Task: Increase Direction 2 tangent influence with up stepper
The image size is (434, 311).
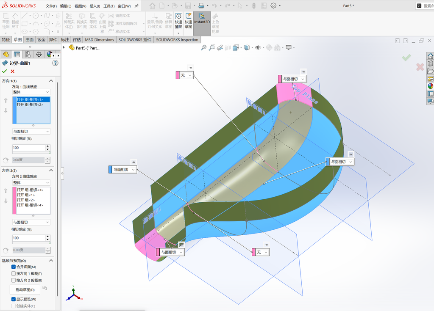Action: coord(47,237)
